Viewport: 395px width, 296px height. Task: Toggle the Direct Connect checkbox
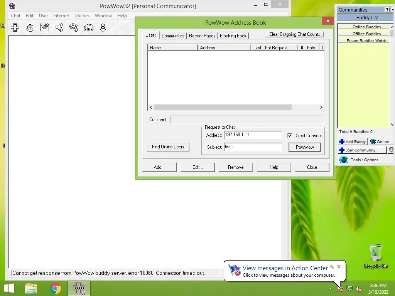[290, 135]
